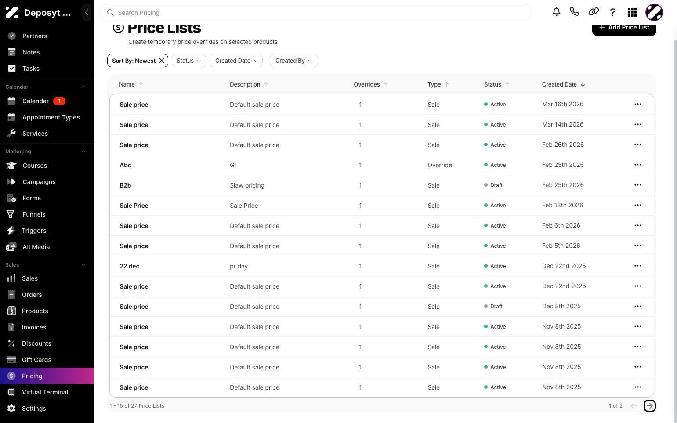Screen dimensions: 677x423
Task: Click the phone dialer icon
Action: (x=574, y=12)
